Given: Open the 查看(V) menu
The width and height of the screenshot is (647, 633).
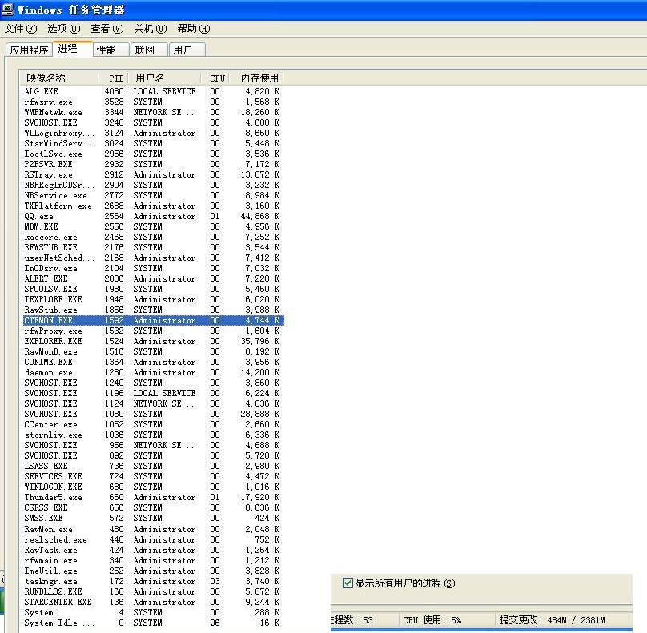Looking at the screenshot, I should coord(106,29).
